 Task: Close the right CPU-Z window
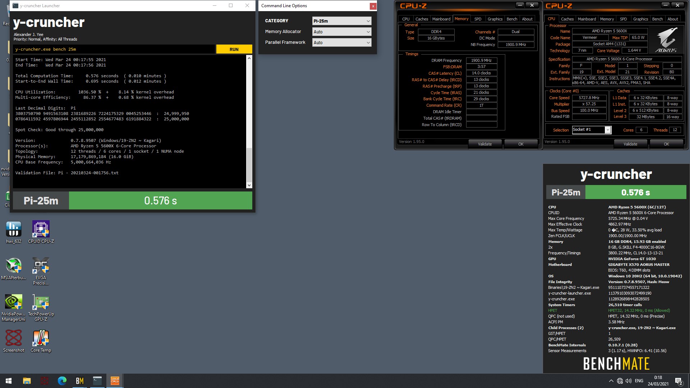677,5
